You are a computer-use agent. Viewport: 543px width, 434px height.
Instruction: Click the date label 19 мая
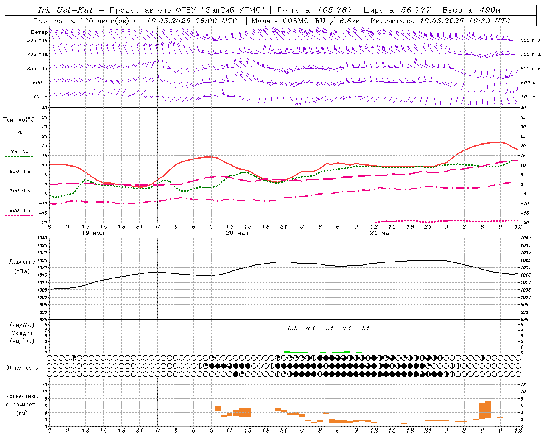point(93,233)
